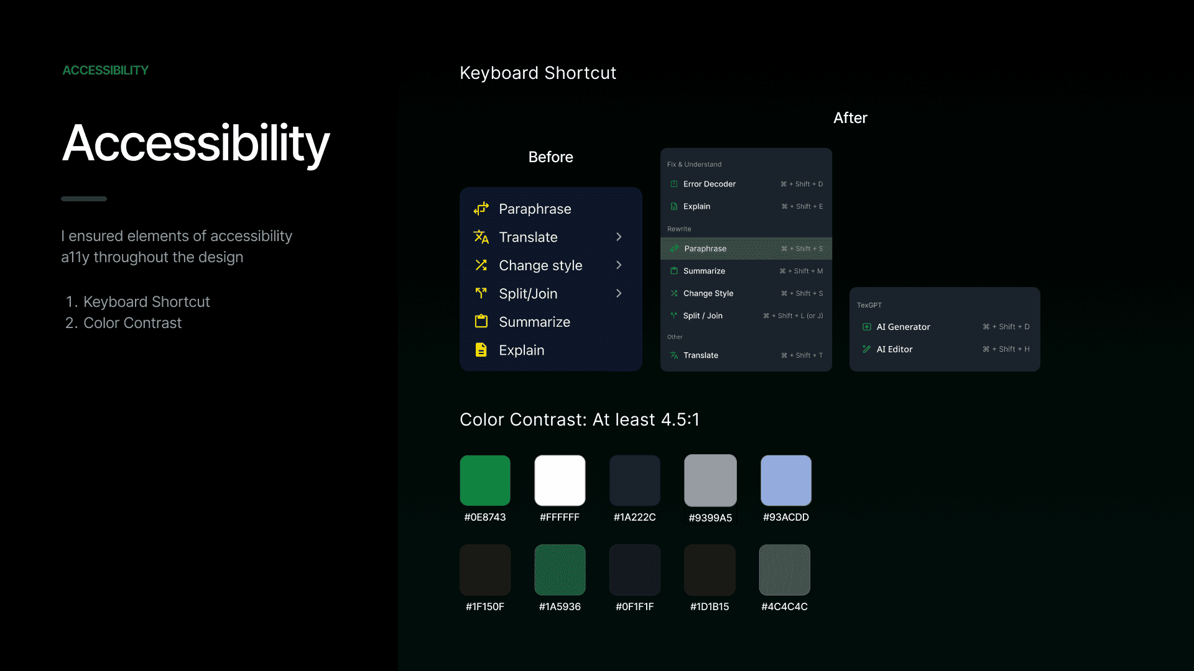Expand the Translate submenu chevron
Viewport: 1194px width, 671px height.
[x=618, y=237]
